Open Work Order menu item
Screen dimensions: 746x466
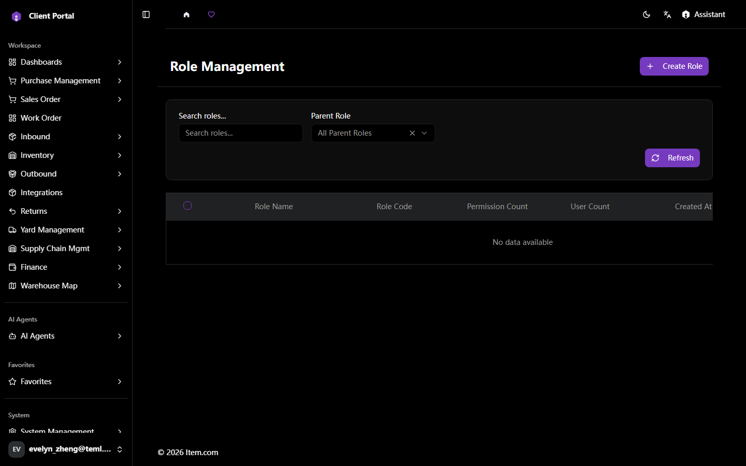pos(66,118)
